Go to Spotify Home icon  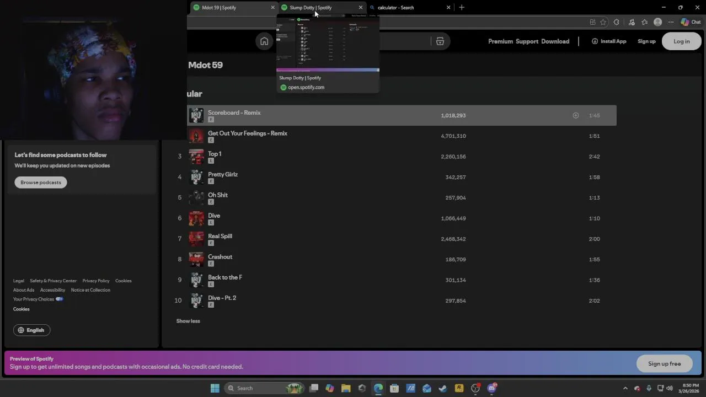click(264, 41)
